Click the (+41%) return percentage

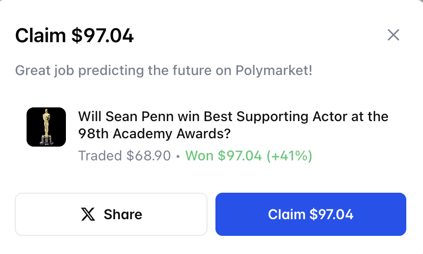tap(290, 155)
